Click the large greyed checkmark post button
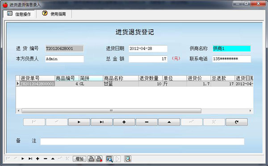The width and height of the screenshot is (268, 166). pos(192,122)
